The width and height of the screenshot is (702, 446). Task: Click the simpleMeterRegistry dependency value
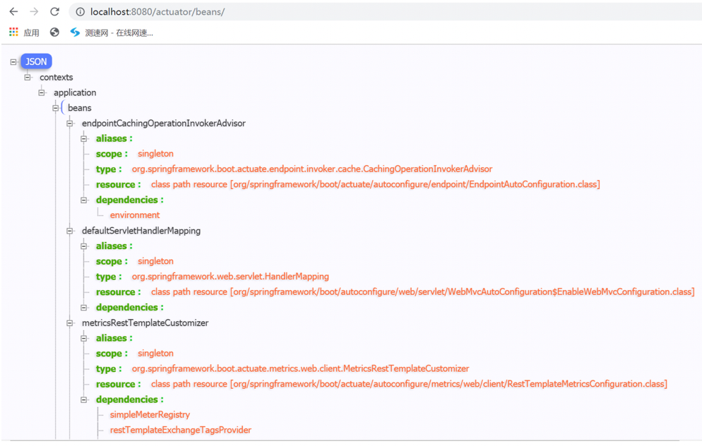(x=150, y=415)
